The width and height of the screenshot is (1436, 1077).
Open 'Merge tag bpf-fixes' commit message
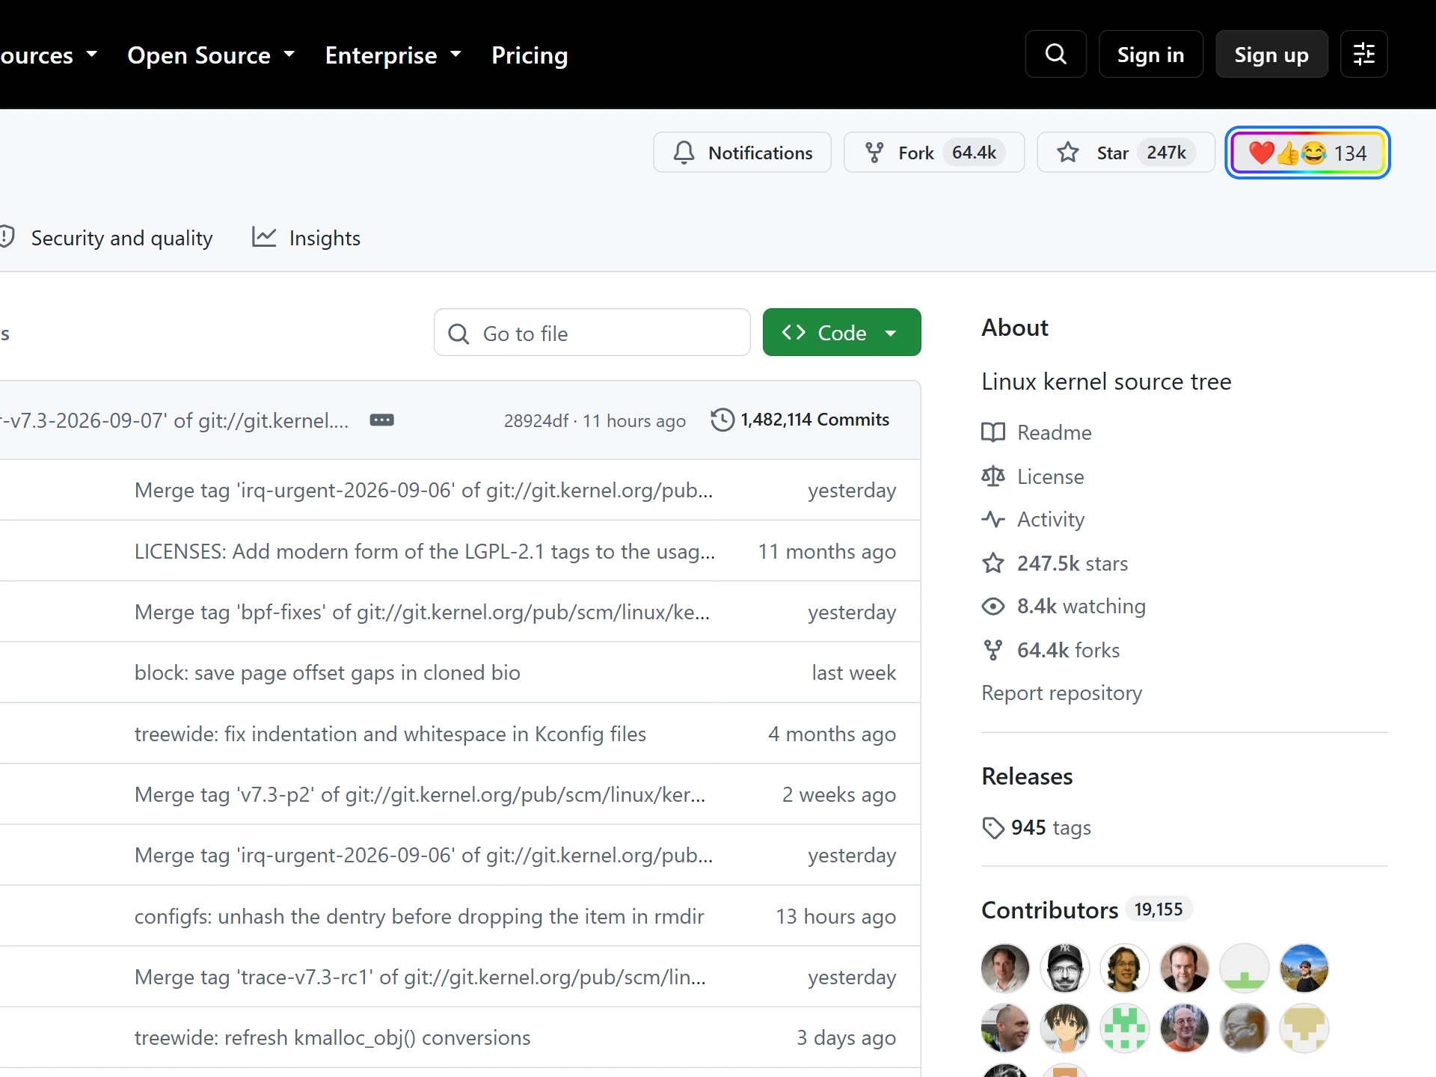[x=422, y=612]
